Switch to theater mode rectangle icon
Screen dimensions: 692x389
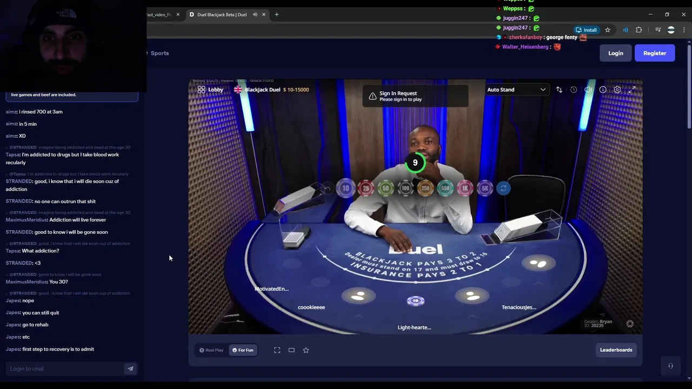[x=291, y=350]
